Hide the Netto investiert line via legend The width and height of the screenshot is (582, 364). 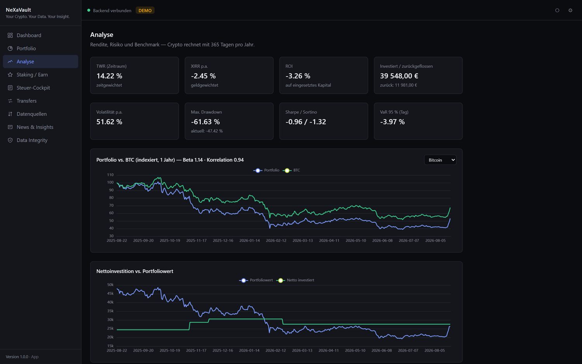(x=295, y=280)
